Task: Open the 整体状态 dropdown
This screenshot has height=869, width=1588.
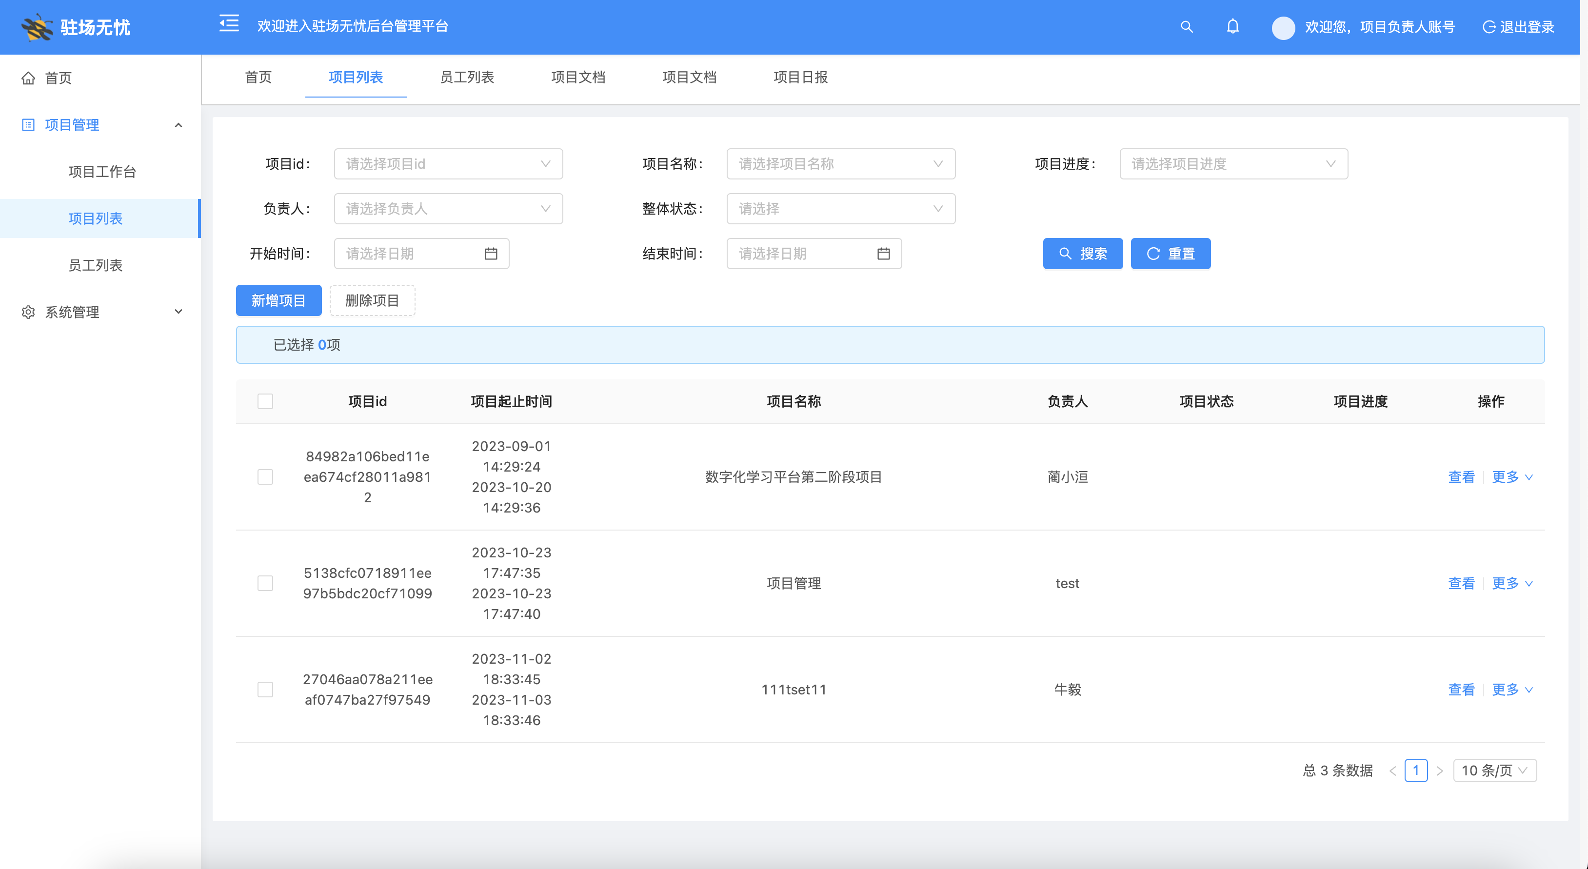Action: pyautogui.click(x=841, y=209)
